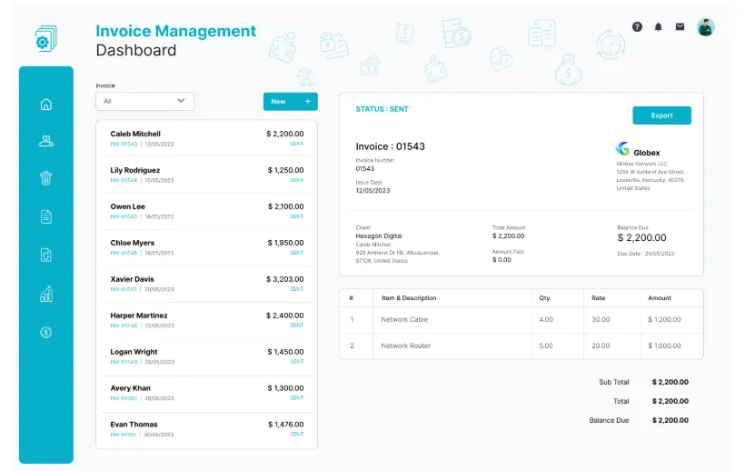The image size is (745, 471).
Task: Click the Item & Description column header
Action: click(x=409, y=298)
